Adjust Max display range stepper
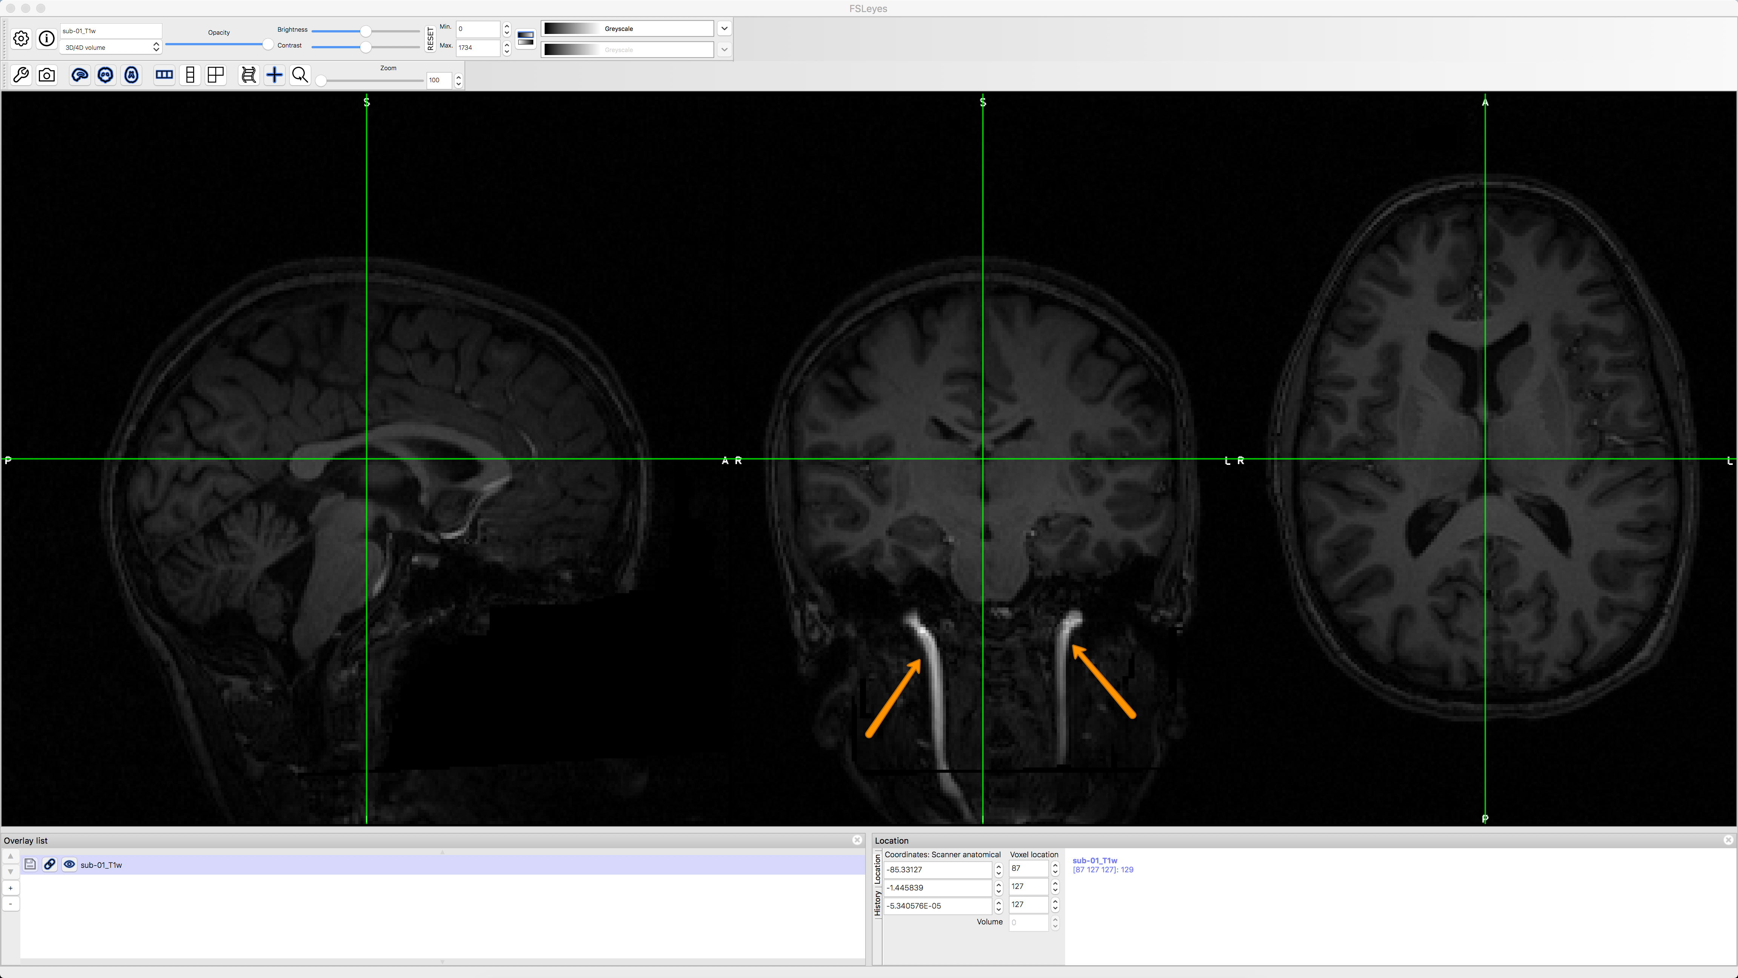This screenshot has width=1738, height=978. 507,47
